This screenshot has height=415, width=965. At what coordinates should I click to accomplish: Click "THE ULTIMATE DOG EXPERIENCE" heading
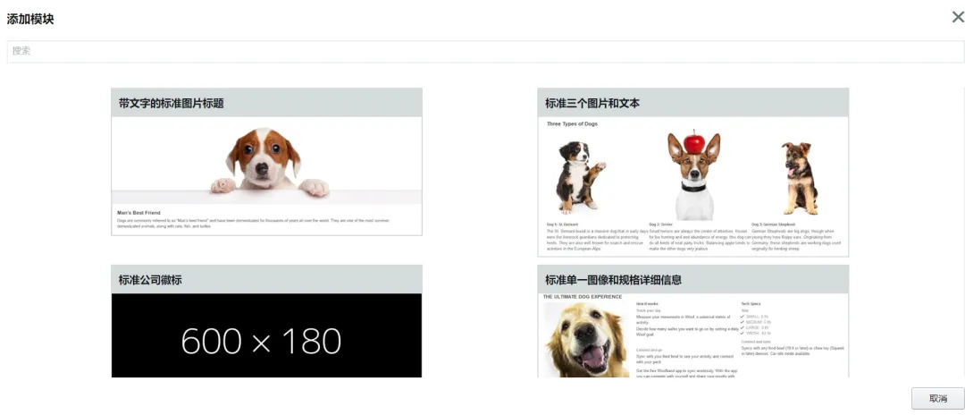point(583,297)
